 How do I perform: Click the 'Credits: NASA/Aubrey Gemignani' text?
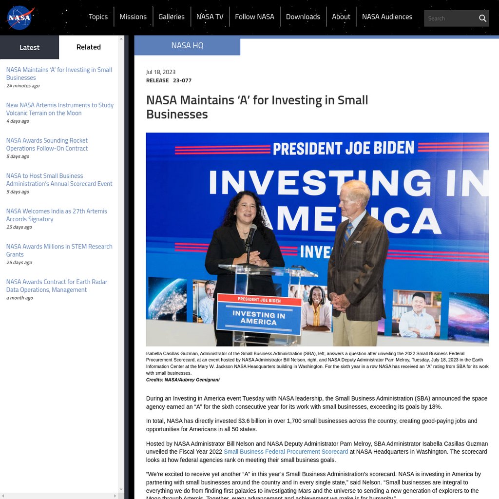click(183, 380)
